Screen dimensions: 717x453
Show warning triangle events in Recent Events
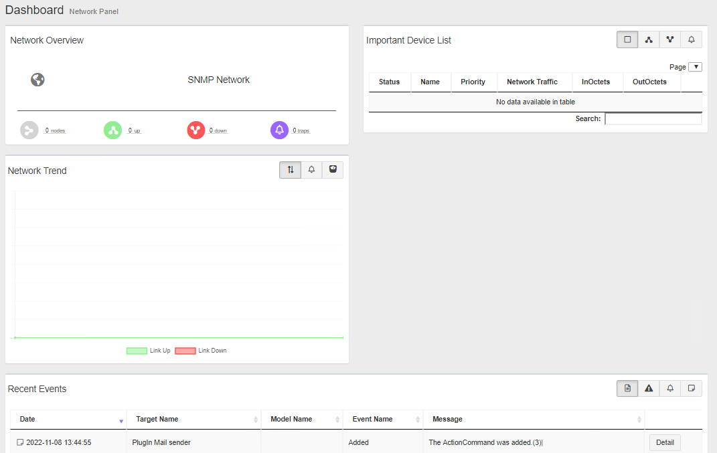[x=649, y=388]
